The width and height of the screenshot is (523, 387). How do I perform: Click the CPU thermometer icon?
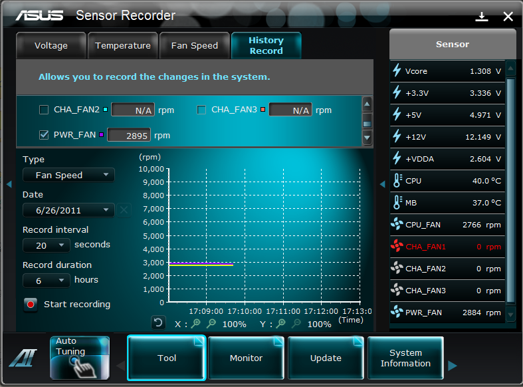pyautogui.click(x=397, y=180)
